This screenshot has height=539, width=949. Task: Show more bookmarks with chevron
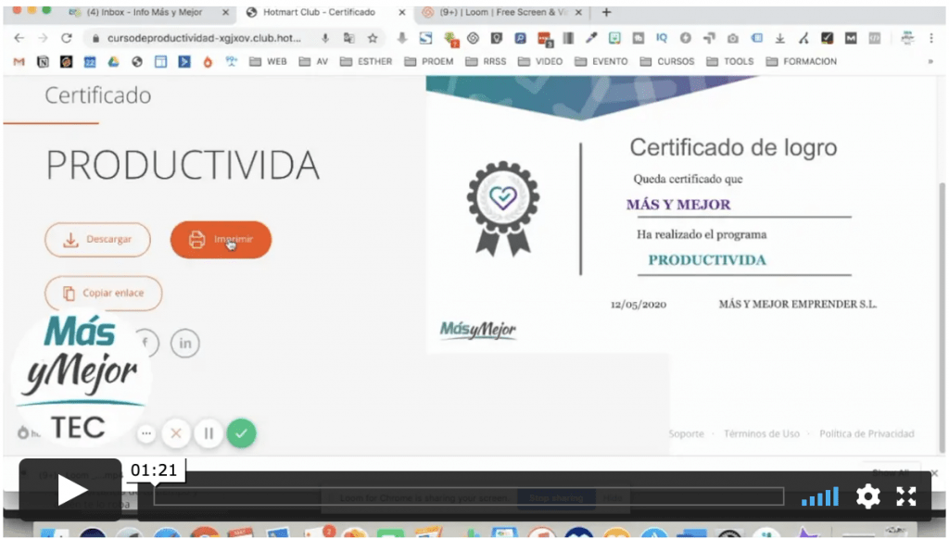click(930, 62)
